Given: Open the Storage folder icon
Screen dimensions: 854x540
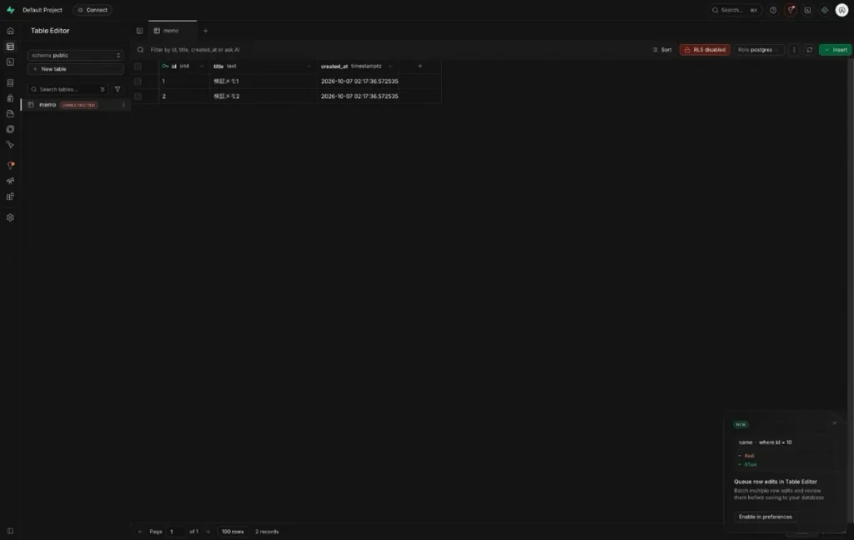Looking at the screenshot, I should (x=10, y=114).
